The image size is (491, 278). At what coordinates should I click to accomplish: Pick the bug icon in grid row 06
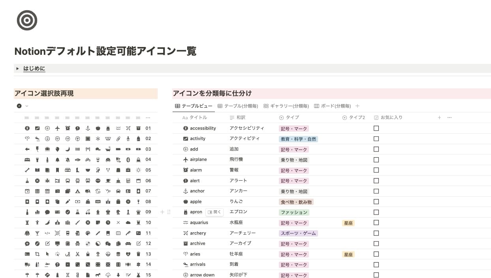tap(47, 181)
